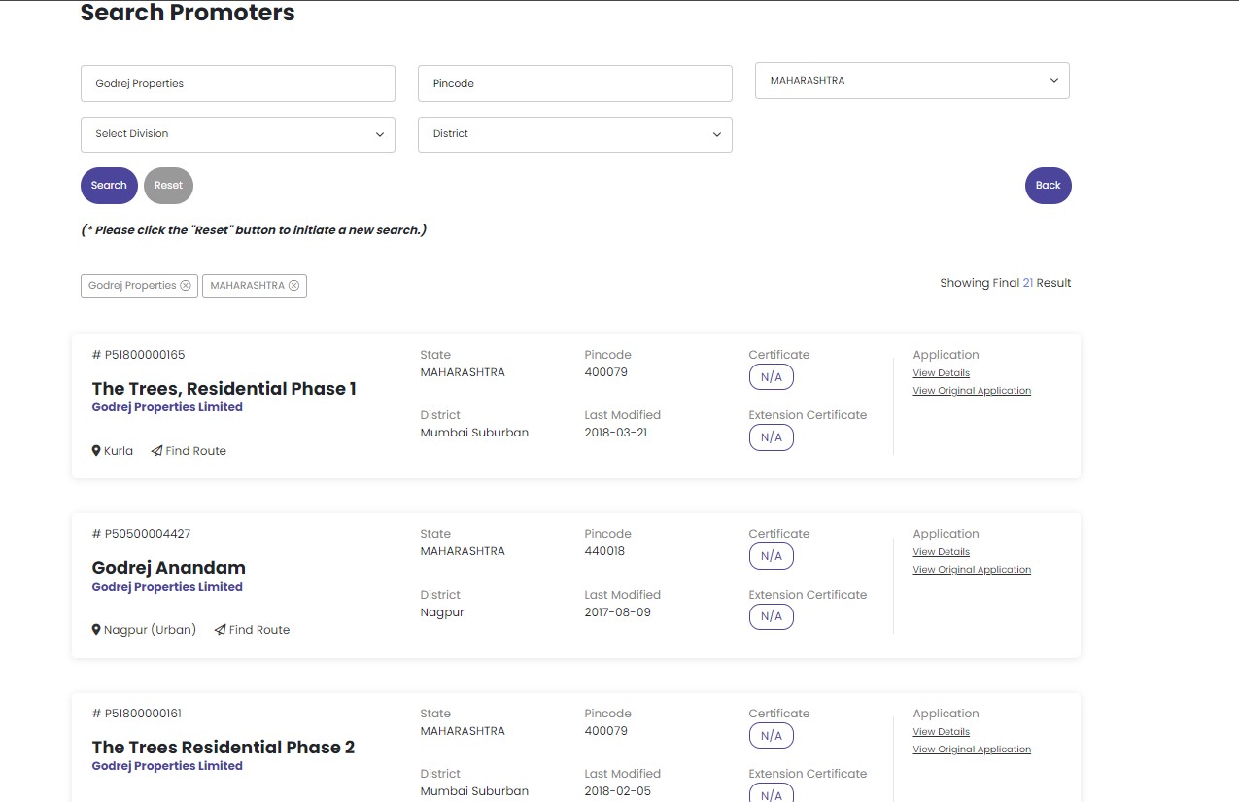The width and height of the screenshot is (1239, 802).
Task: Expand the District dropdown
Action: pyautogui.click(x=574, y=134)
